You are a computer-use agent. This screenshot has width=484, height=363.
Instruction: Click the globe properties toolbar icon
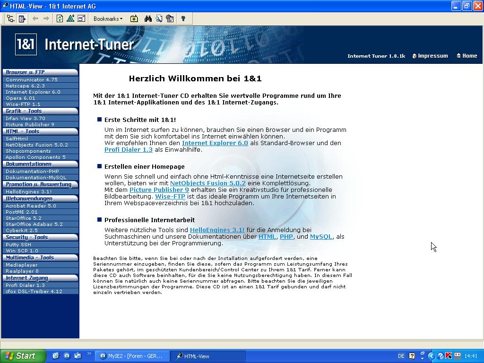pos(170,19)
